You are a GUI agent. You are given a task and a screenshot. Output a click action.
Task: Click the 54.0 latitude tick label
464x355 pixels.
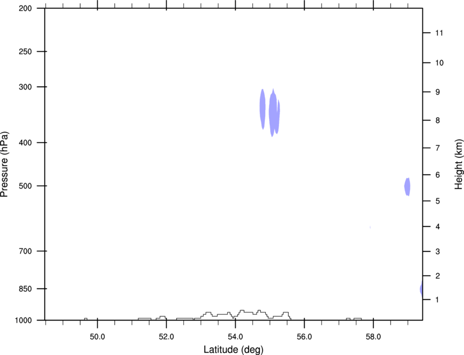click(235, 337)
